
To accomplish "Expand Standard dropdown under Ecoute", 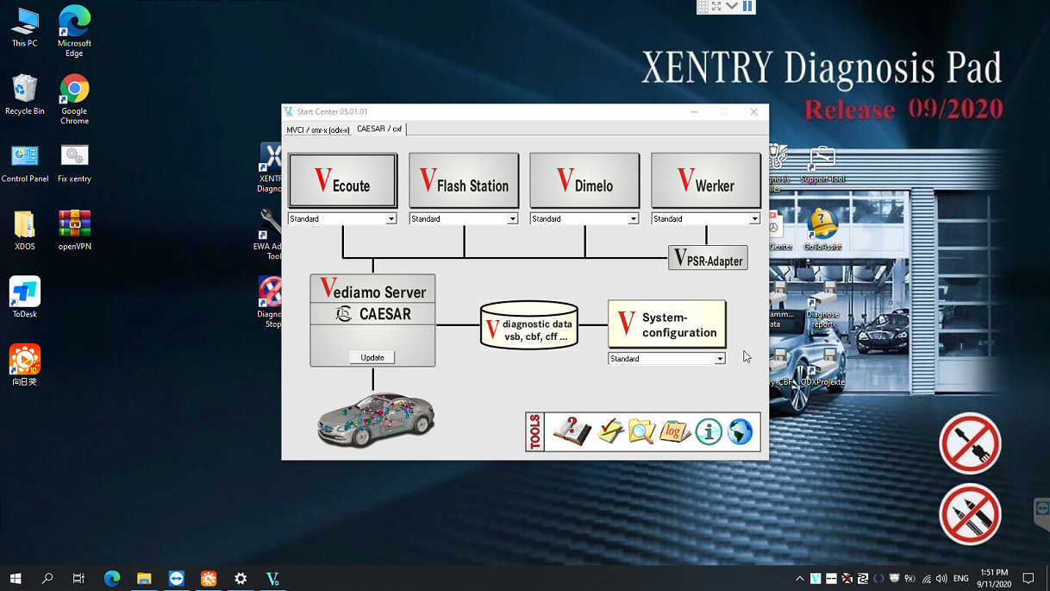I will [x=391, y=219].
